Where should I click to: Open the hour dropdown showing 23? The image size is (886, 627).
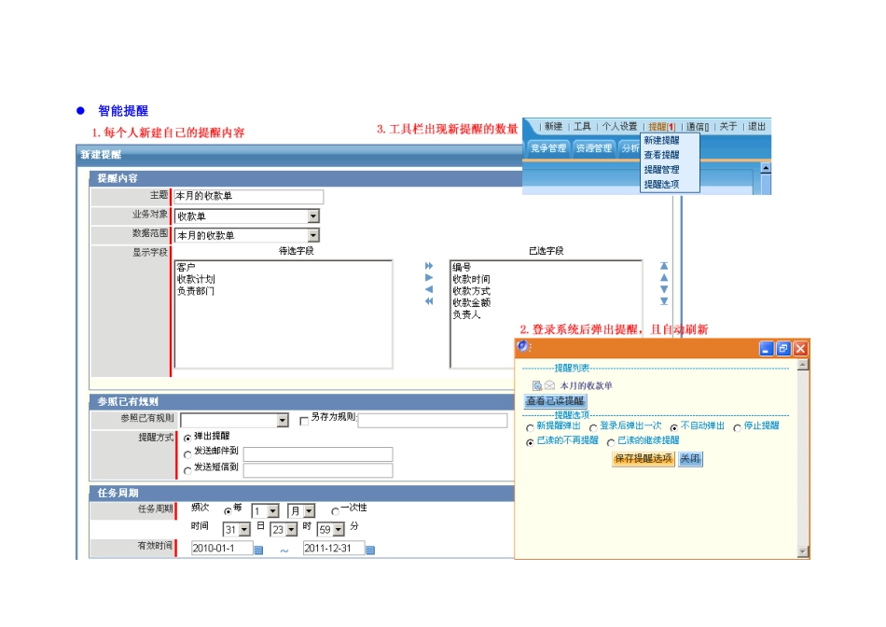point(291,530)
